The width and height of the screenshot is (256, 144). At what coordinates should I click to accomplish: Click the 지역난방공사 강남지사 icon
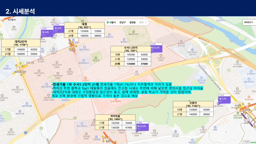[x=192, y=50]
